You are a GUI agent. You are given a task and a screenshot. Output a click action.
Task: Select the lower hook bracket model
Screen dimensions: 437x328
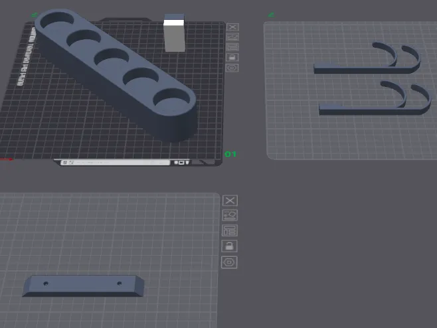point(375,98)
